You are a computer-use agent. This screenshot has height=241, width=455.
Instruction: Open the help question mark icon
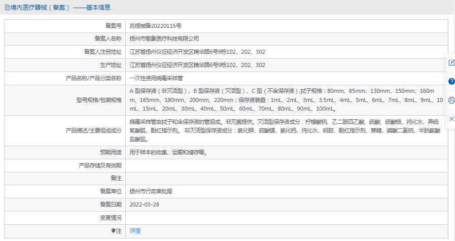(451, 81)
